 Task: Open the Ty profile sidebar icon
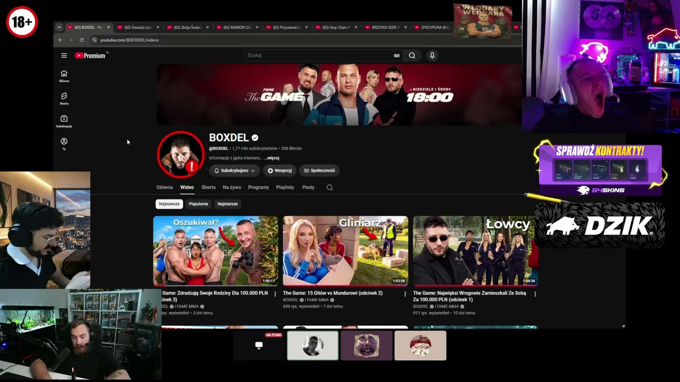[x=64, y=144]
